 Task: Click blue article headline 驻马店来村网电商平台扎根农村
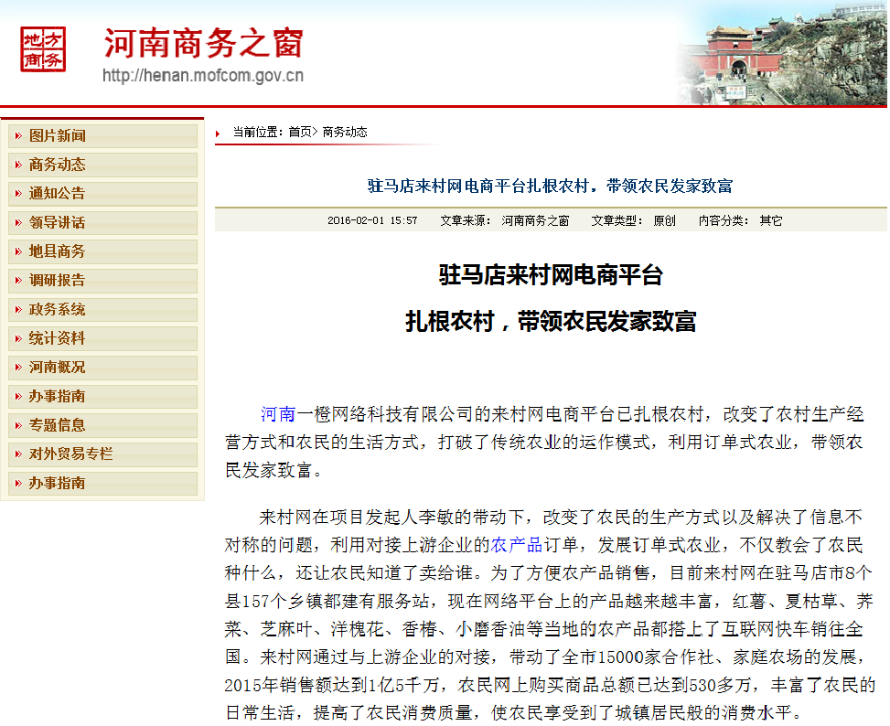(x=550, y=186)
